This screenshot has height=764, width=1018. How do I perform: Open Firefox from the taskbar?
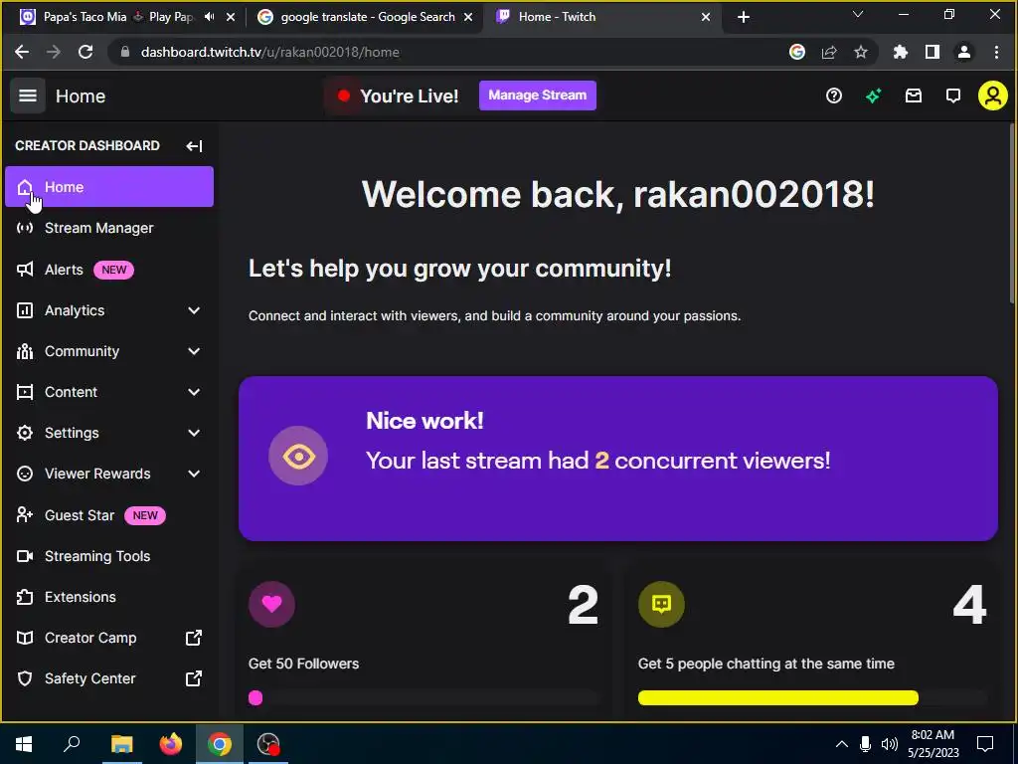171,744
